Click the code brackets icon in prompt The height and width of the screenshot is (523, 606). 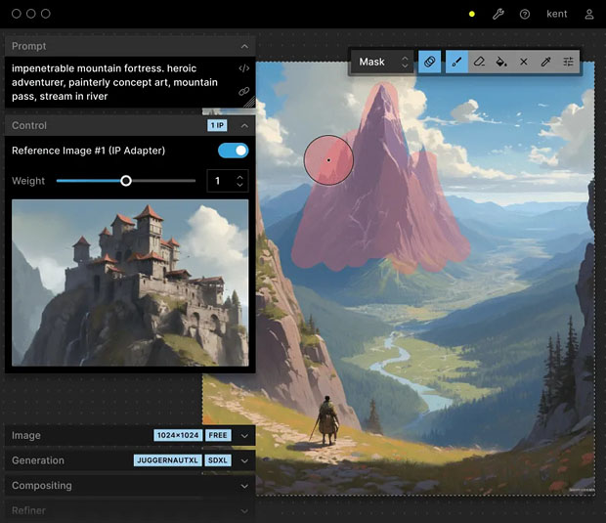[x=244, y=69]
